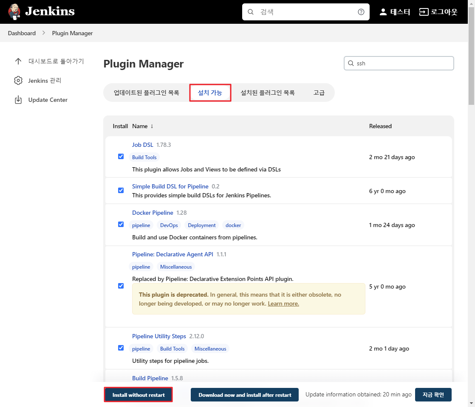Viewport: 475px width, 407px height.
Task: Uncheck Pipeline: Declarative Agent API checkbox
Action: [x=121, y=286]
